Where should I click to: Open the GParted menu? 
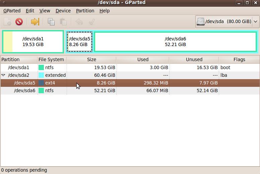click(x=12, y=11)
